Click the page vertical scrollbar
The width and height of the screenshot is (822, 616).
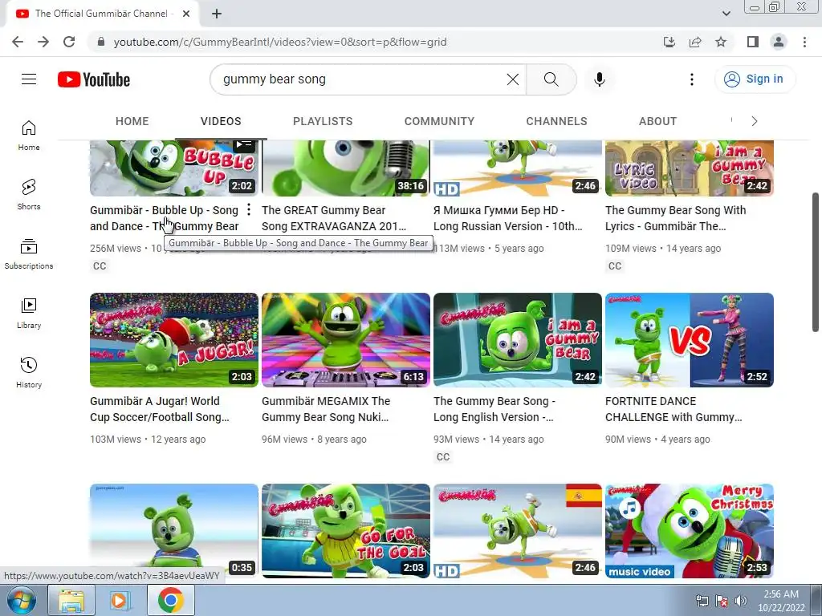tap(816, 262)
